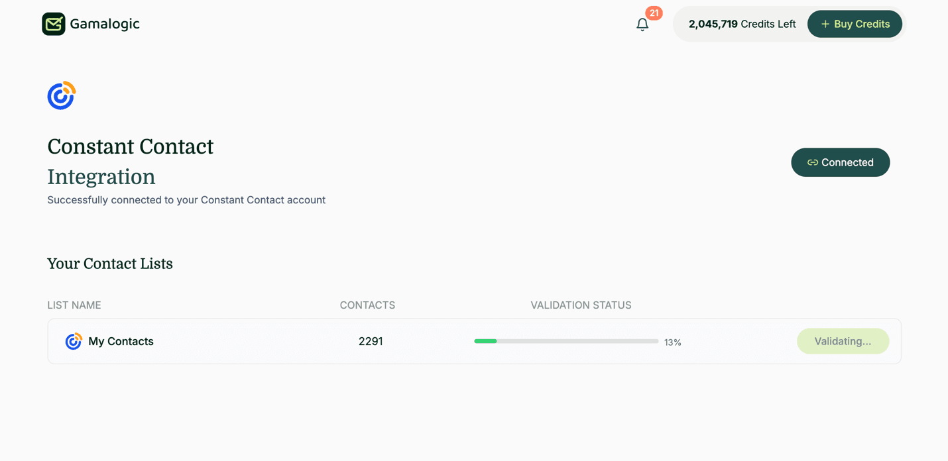Click the VALIDATION STATUS column header
This screenshot has height=461, width=948.
(581, 305)
